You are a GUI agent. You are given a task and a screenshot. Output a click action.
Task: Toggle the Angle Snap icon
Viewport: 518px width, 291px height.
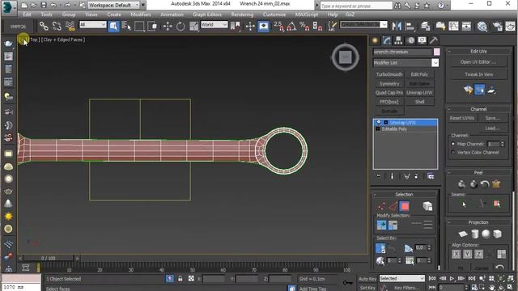coord(291,26)
